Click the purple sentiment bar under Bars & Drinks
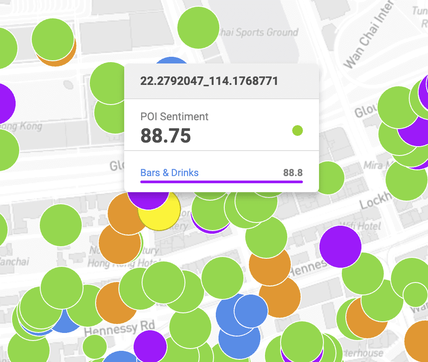 click(x=221, y=181)
